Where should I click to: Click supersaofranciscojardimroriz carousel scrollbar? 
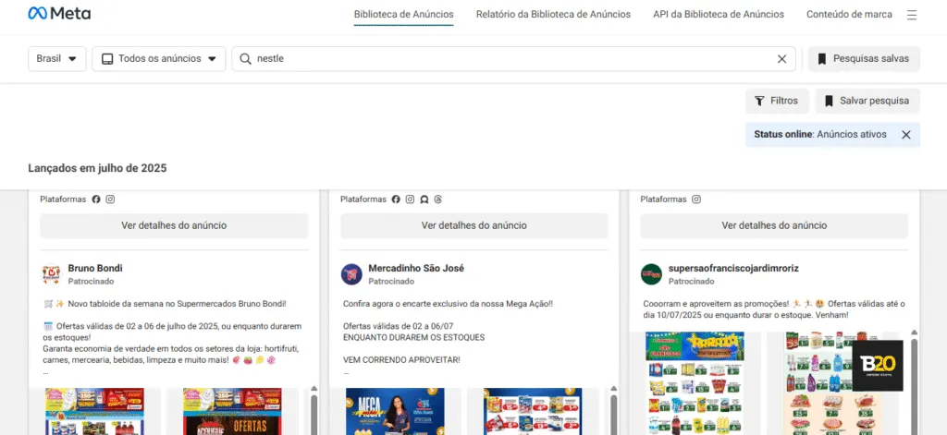[x=914, y=386]
